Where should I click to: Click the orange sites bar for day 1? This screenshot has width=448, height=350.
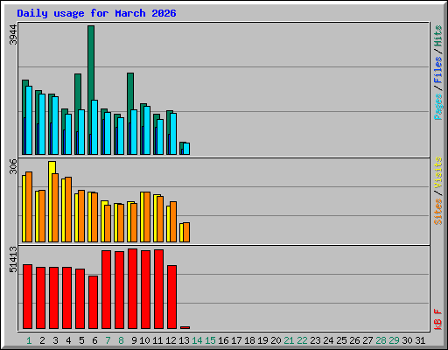point(29,206)
